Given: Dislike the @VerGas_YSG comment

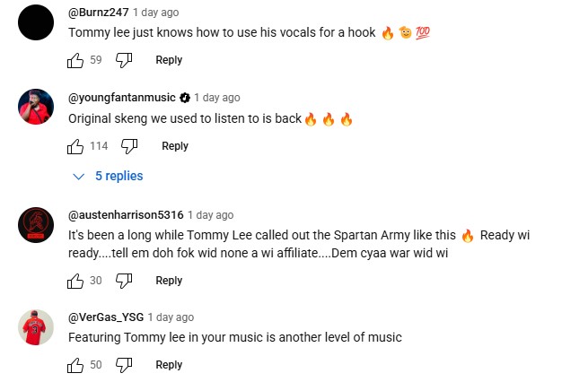Looking at the screenshot, I should coord(125,365).
